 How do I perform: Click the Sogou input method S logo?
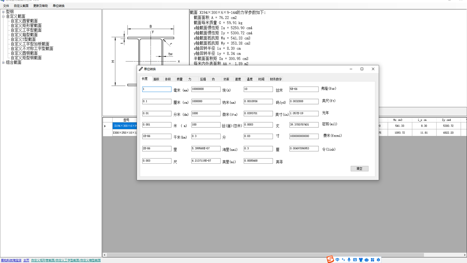tap(330, 259)
